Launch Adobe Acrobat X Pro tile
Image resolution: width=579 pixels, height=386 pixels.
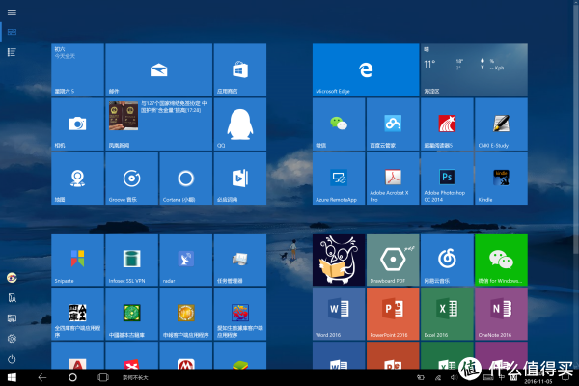tap(393, 179)
